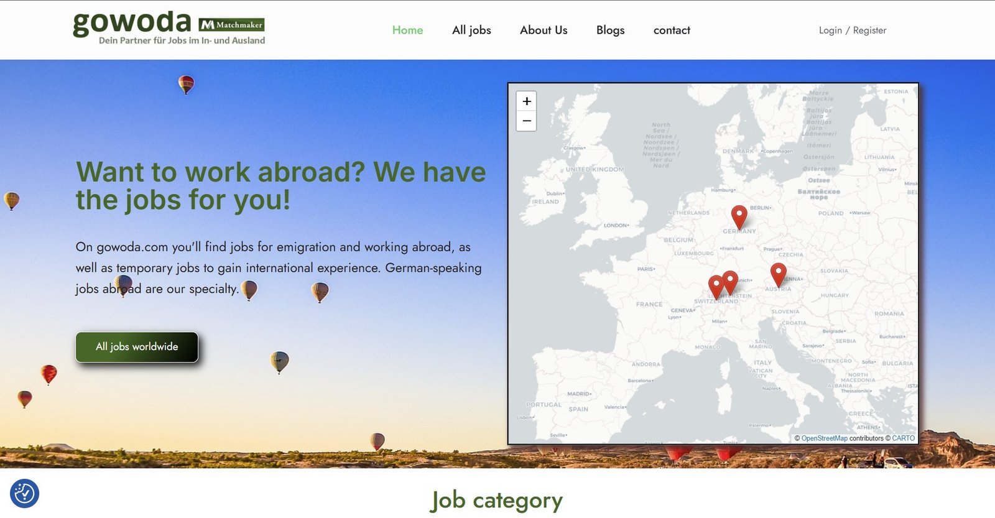
Task: Open the contact page
Action: (x=672, y=30)
